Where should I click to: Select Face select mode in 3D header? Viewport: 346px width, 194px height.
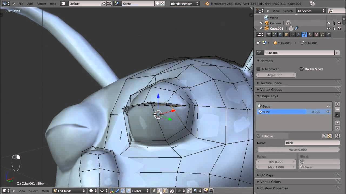tap(165, 191)
